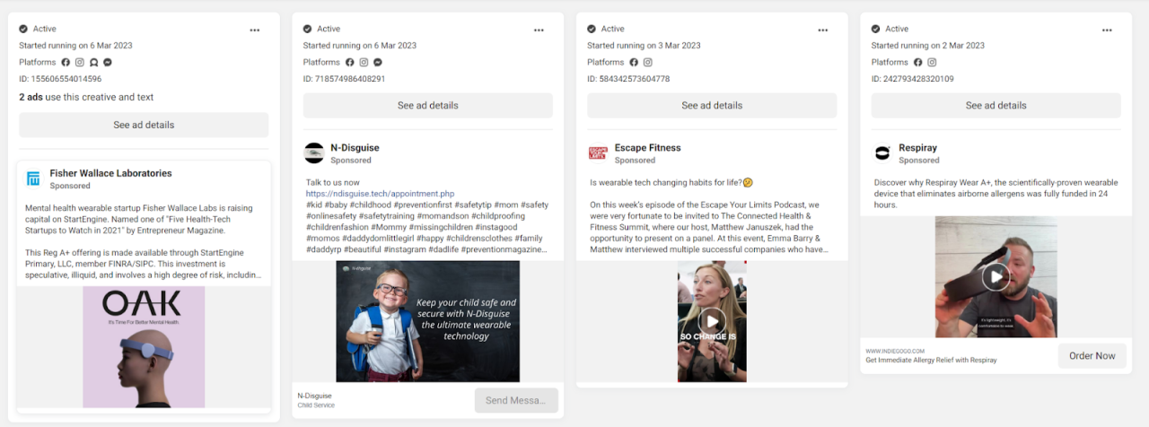
Task: Click Messenger platform icon on N-Disguise card
Action: click(x=378, y=63)
